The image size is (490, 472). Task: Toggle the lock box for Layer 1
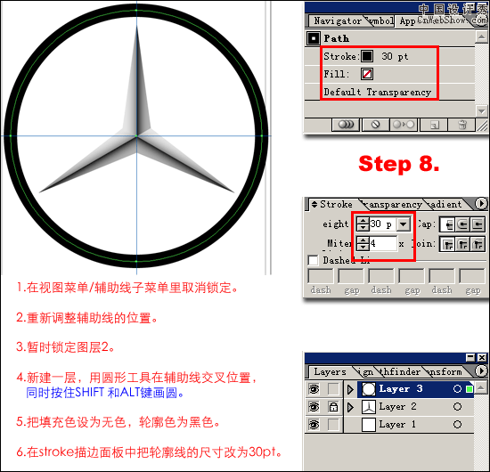pos(333,425)
